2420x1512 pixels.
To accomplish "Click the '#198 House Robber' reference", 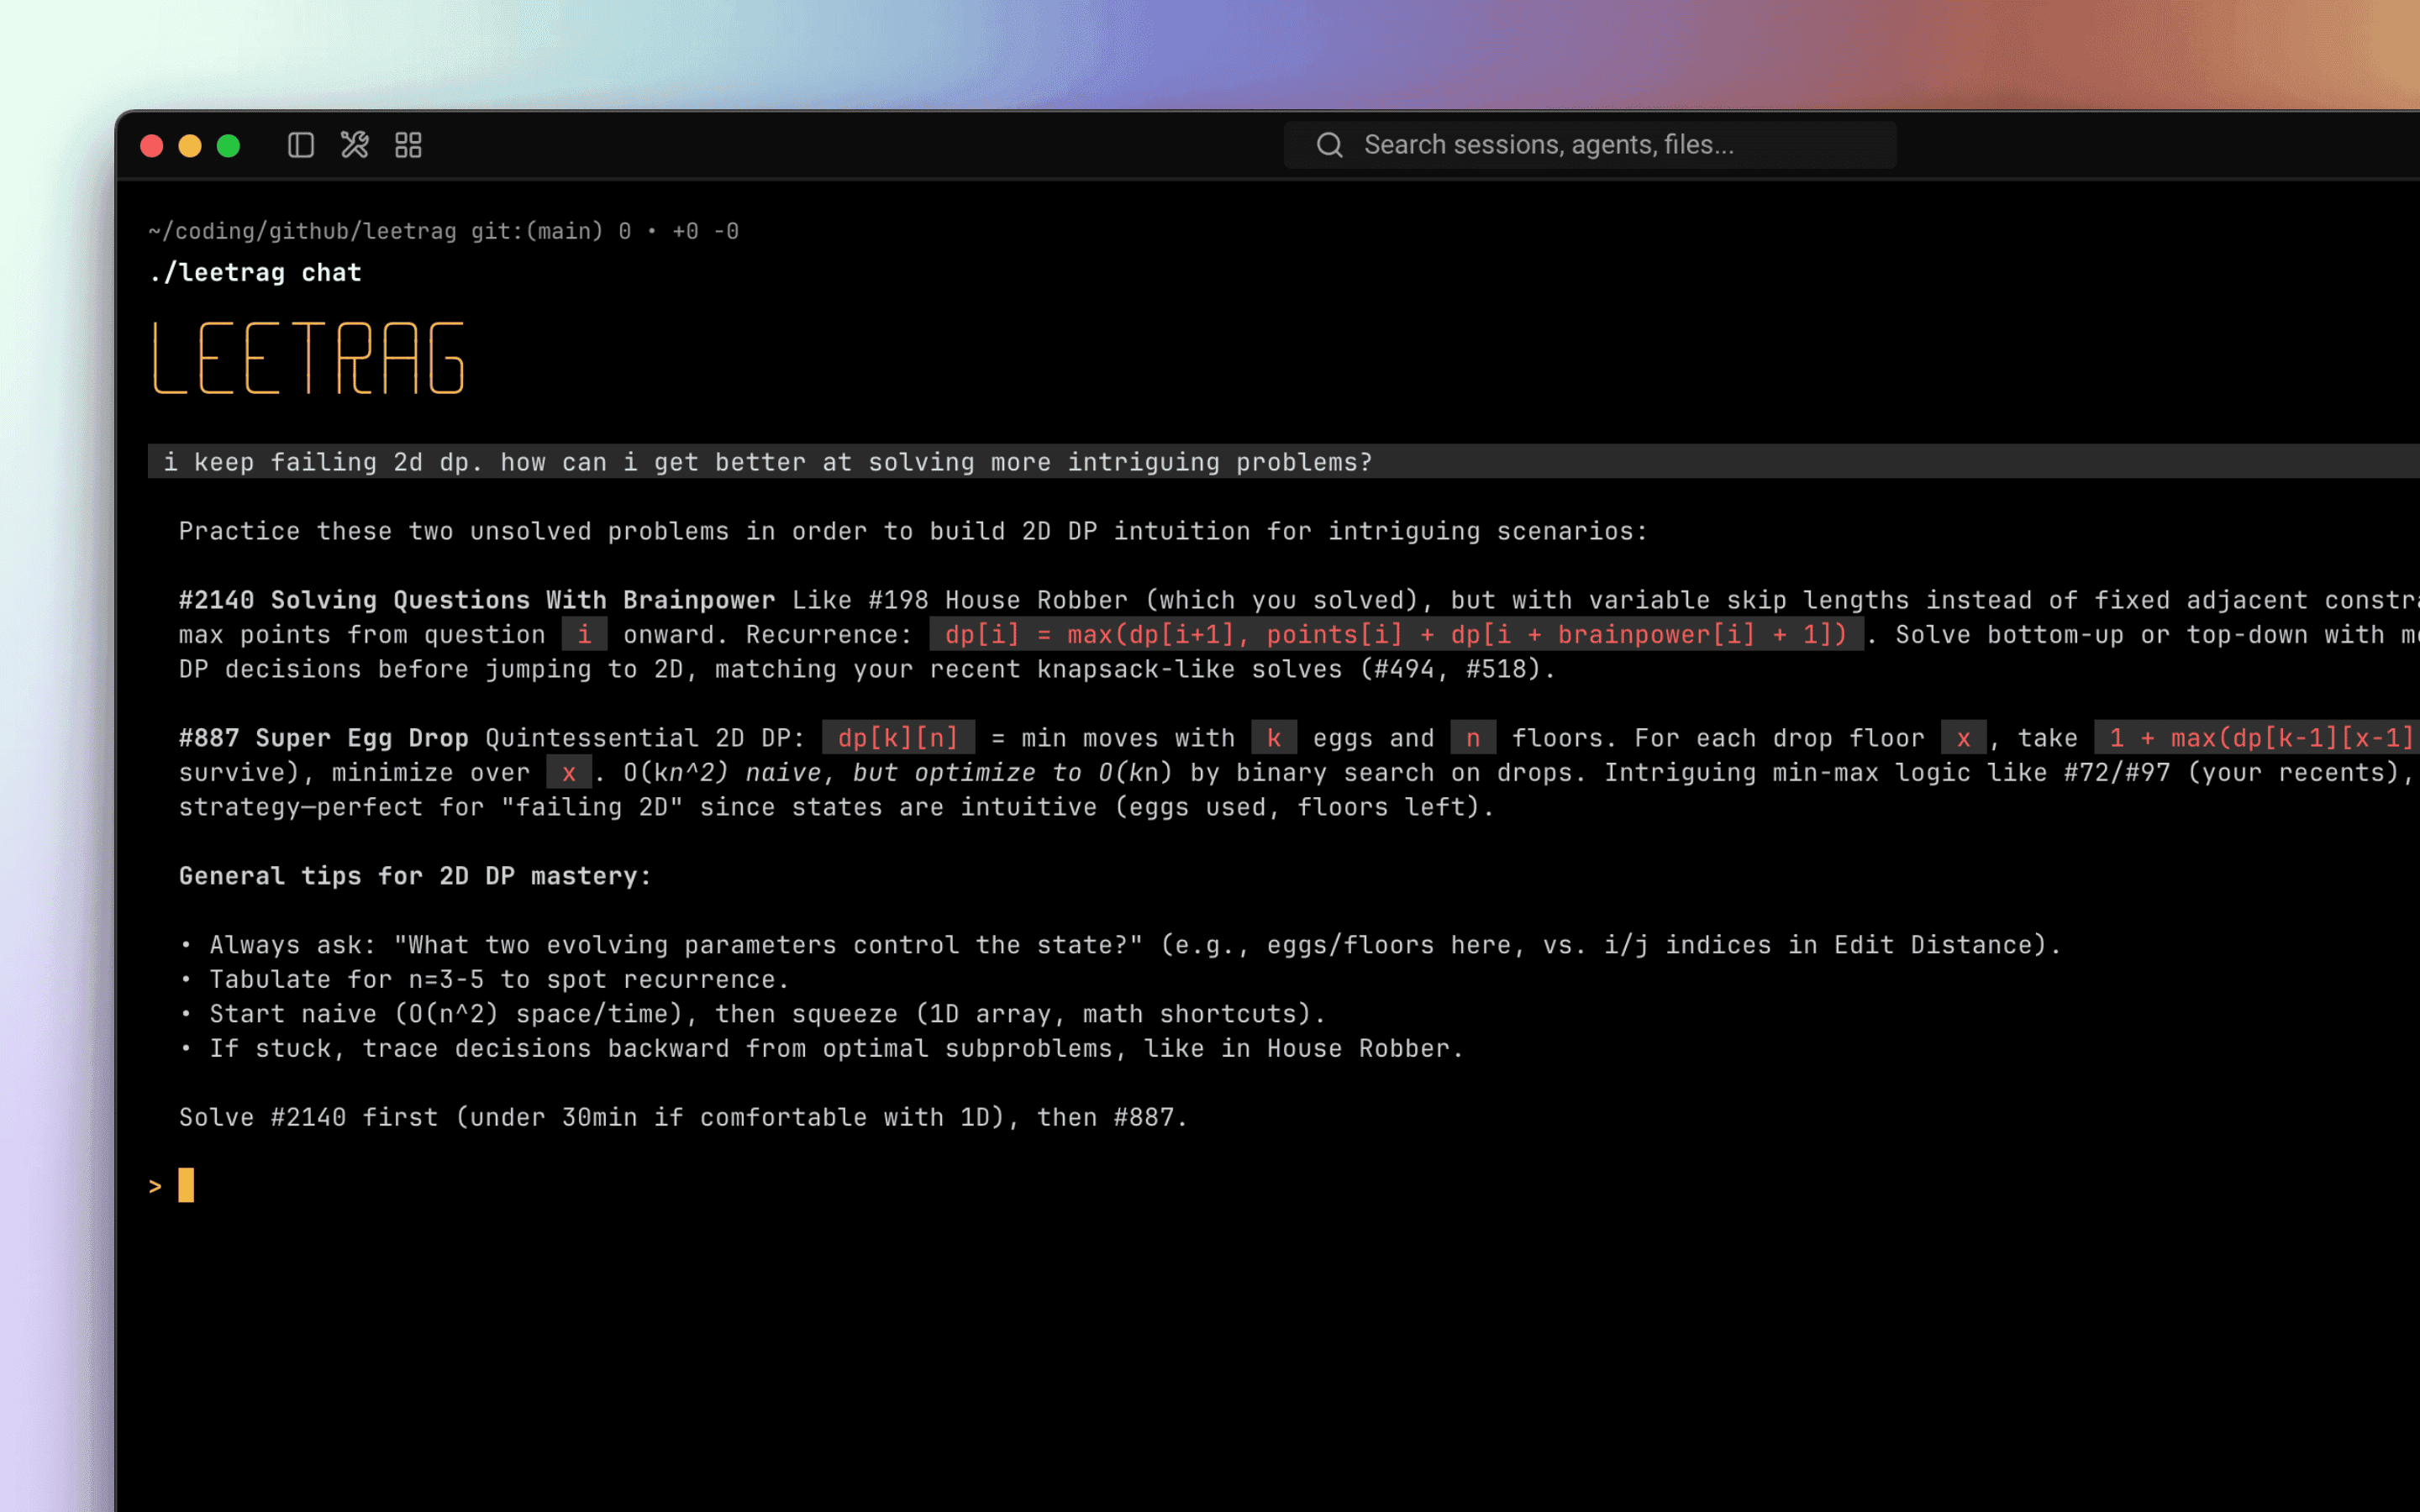I will point(998,600).
